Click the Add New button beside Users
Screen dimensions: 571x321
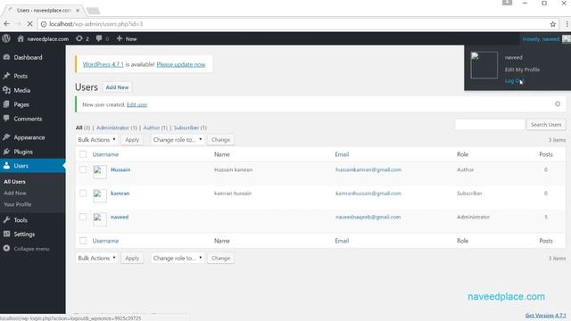117,87
